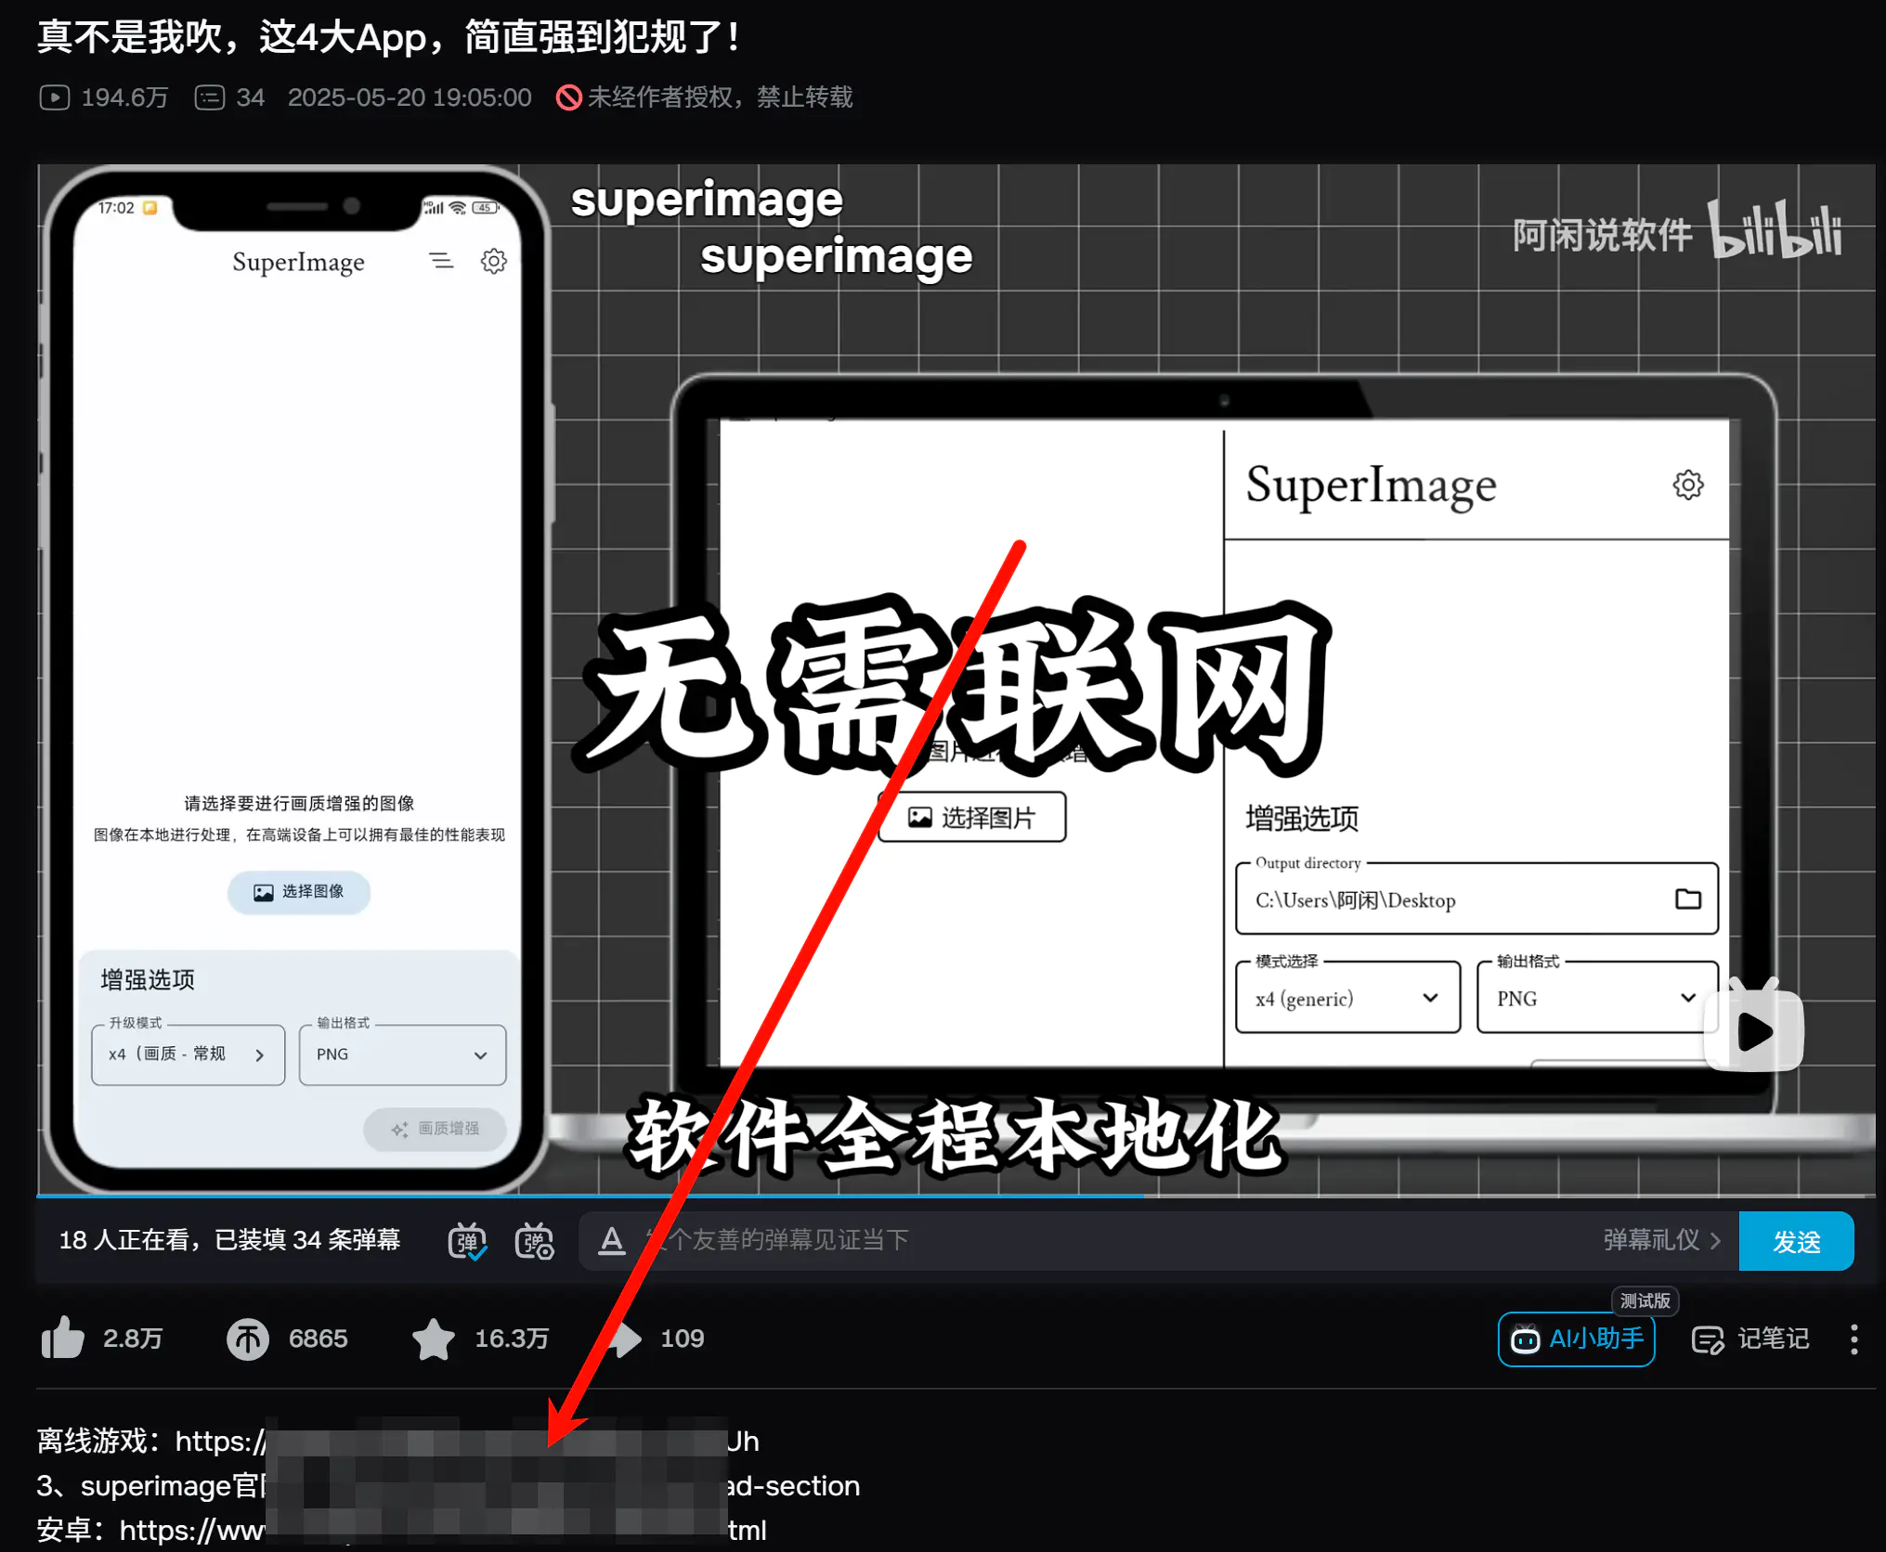Open danmaku font style icon
This screenshot has height=1552, width=1886.
click(x=611, y=1241)
